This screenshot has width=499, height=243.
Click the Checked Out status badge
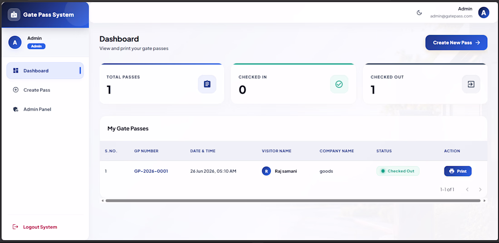click(x=398, y=171)
